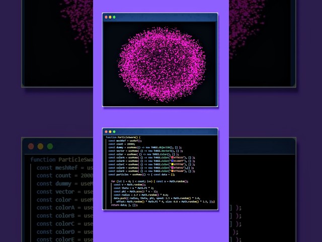Click the red color swatch in the colorA line
Screen dimensions: 322x242
172,157
